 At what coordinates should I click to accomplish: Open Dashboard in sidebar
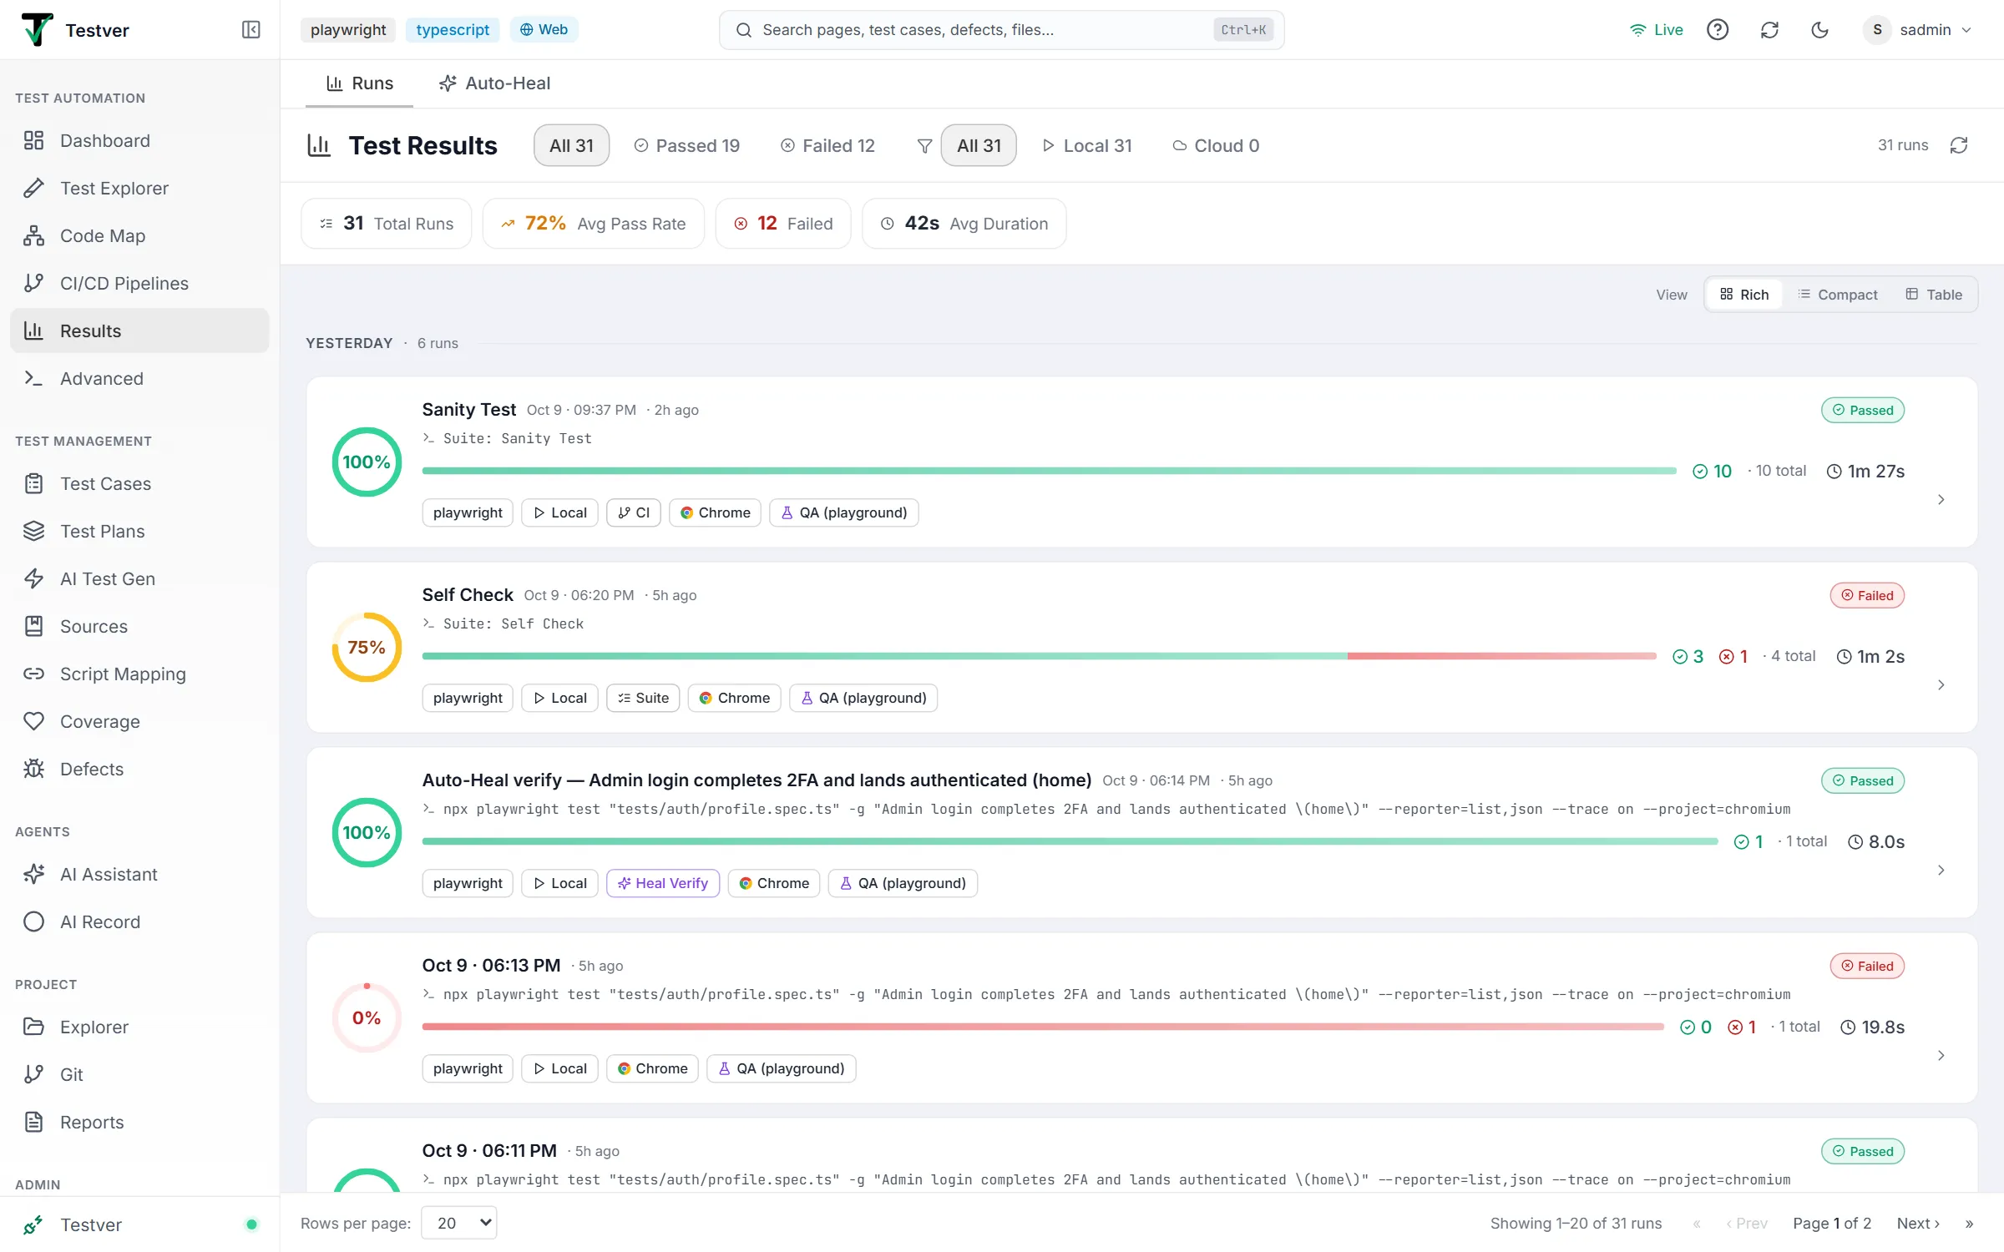139,140
